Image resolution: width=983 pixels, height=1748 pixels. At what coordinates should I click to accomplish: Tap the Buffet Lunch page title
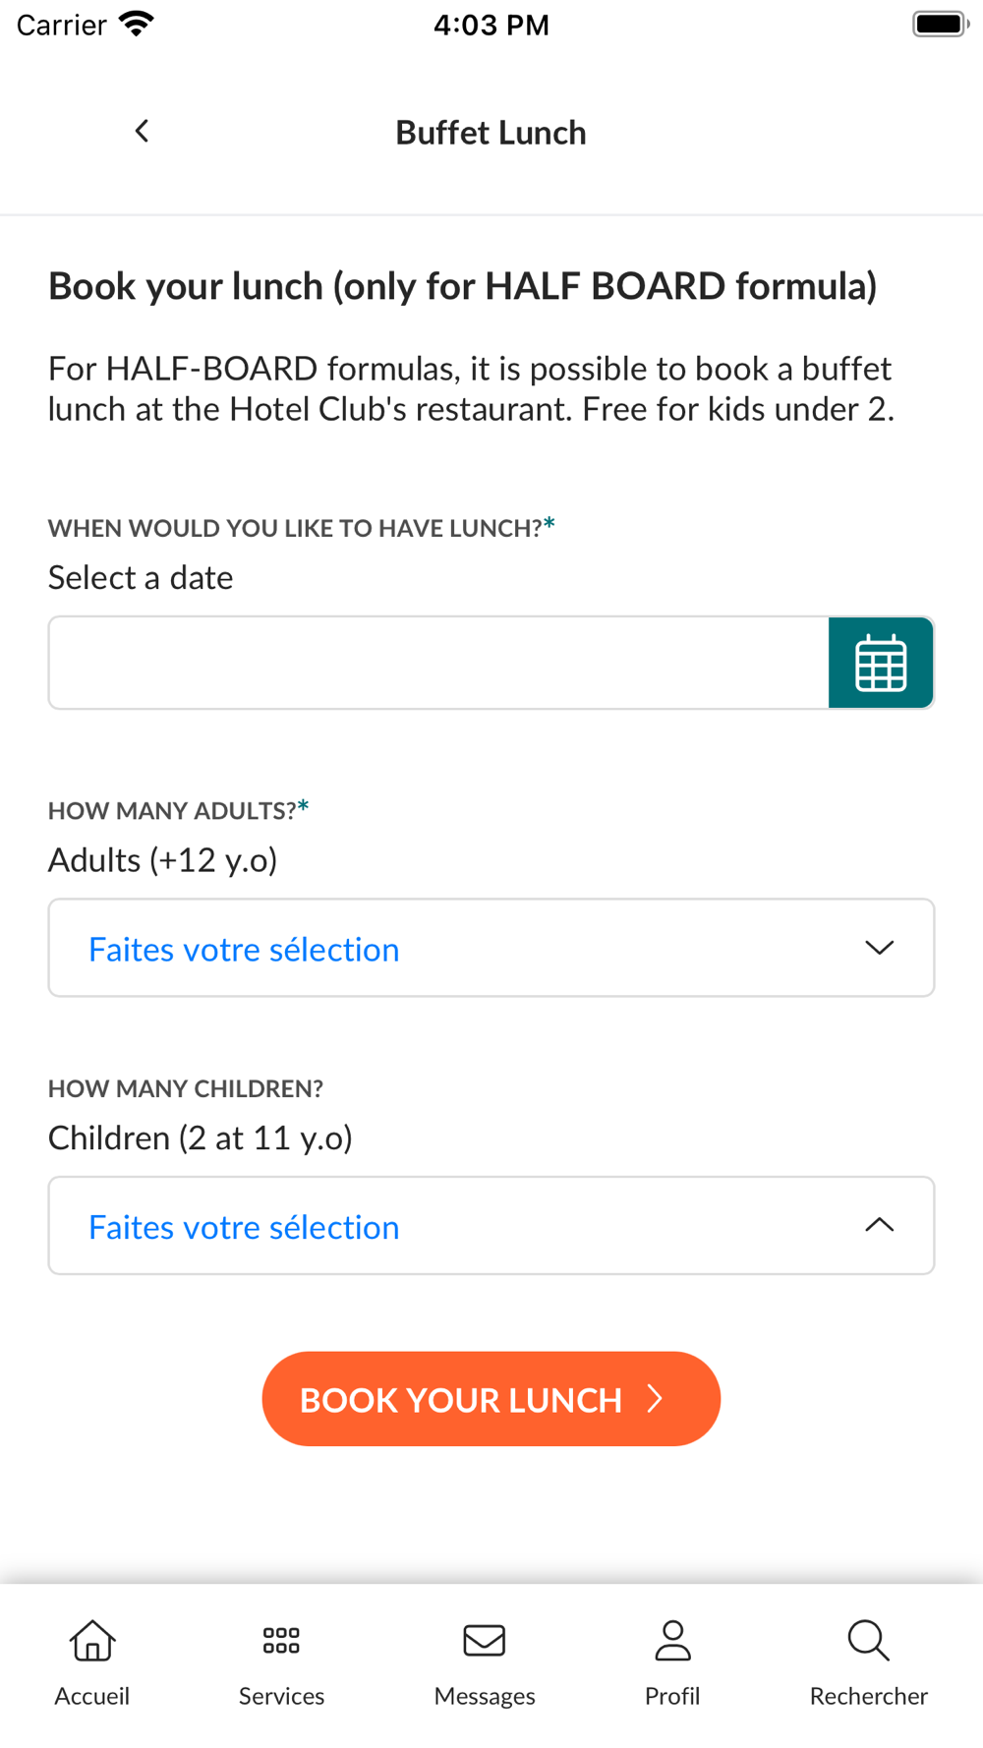[x=491, y=133]
